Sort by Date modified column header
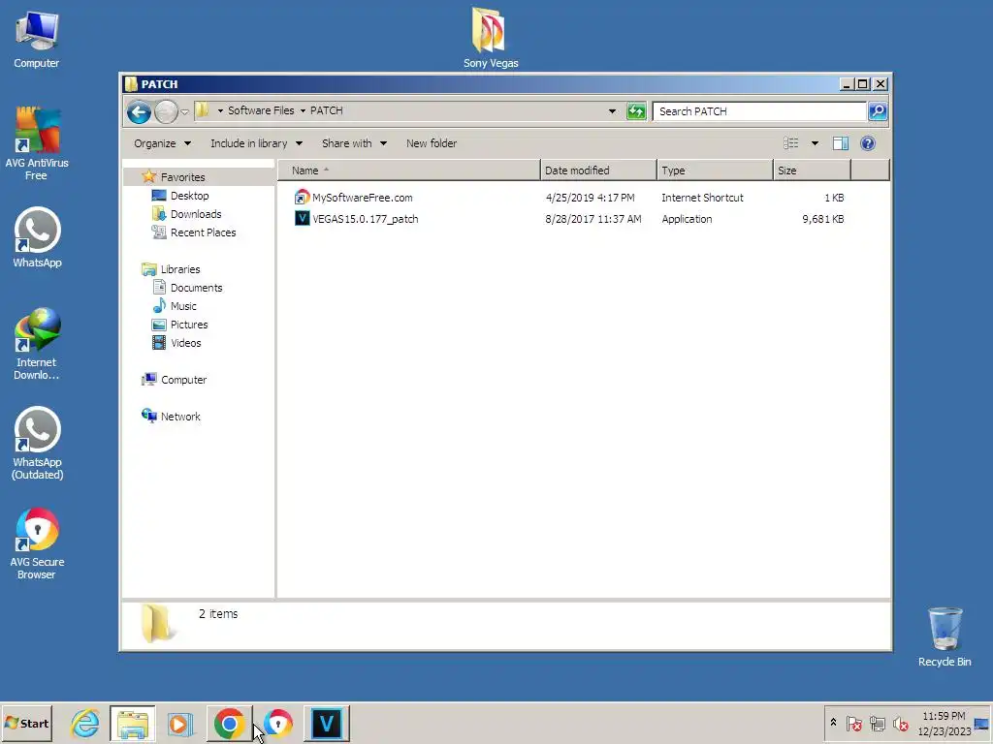The height and width of the screenshot is (744, 993). click(599, 170)
